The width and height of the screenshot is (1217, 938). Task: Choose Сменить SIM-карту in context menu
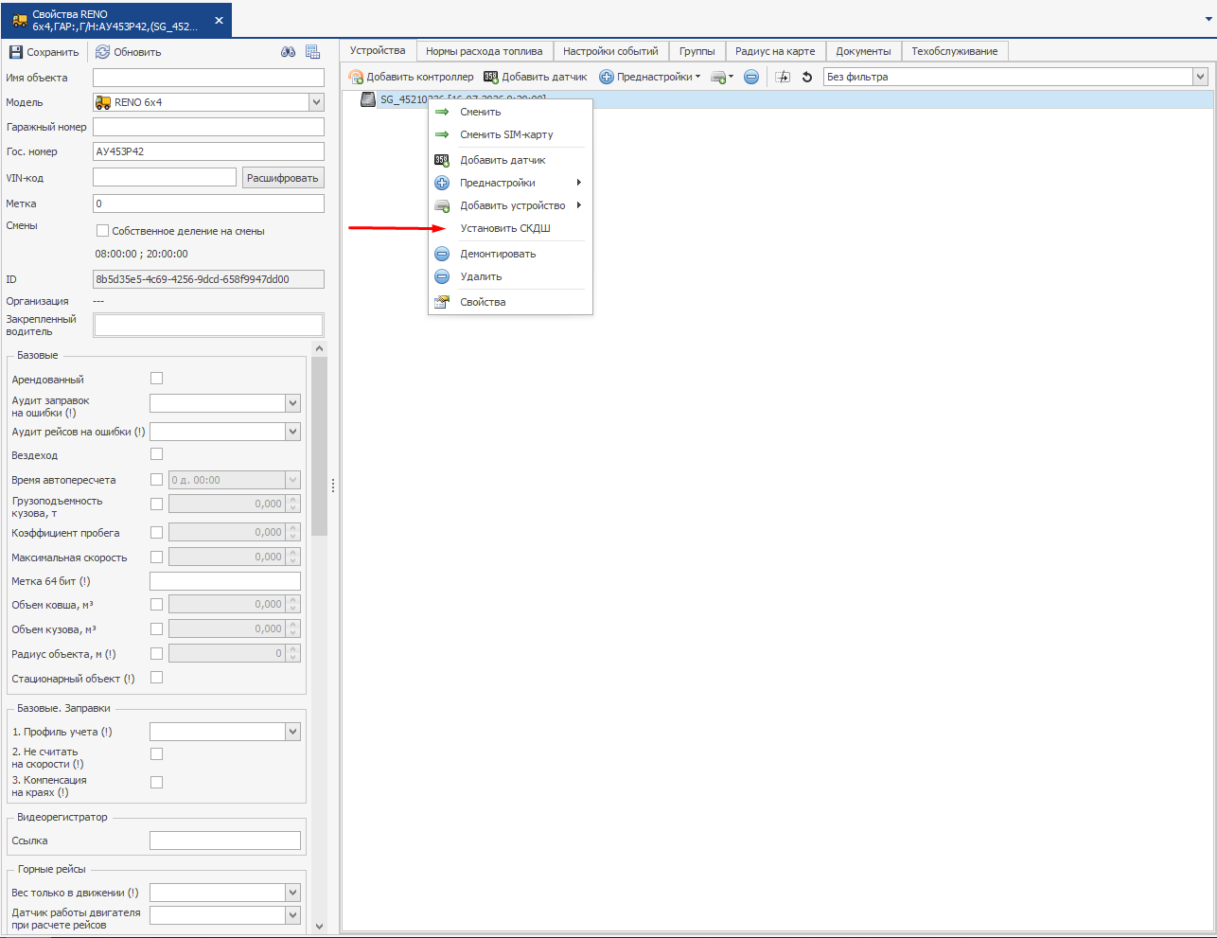[x=510, y=134]
